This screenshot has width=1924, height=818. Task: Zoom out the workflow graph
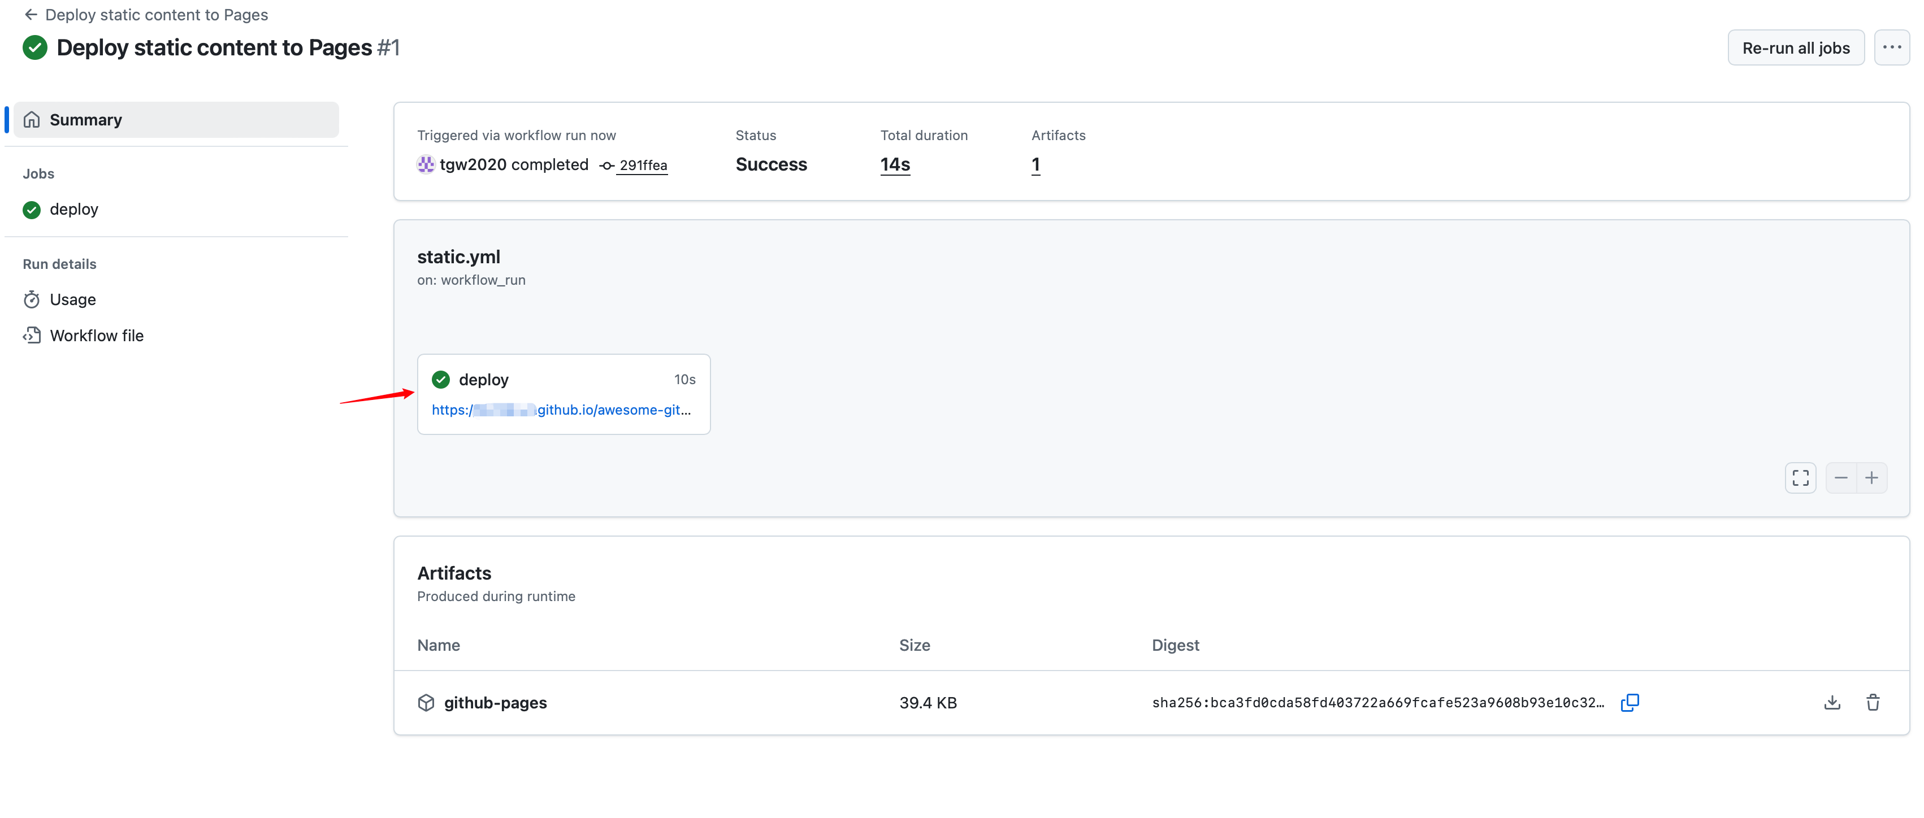pos(1840,478)
